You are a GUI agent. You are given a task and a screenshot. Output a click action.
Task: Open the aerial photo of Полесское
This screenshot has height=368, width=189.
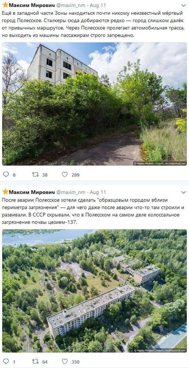94,291
